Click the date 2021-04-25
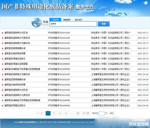Screen dimensions: 150x128 point(143,100)
